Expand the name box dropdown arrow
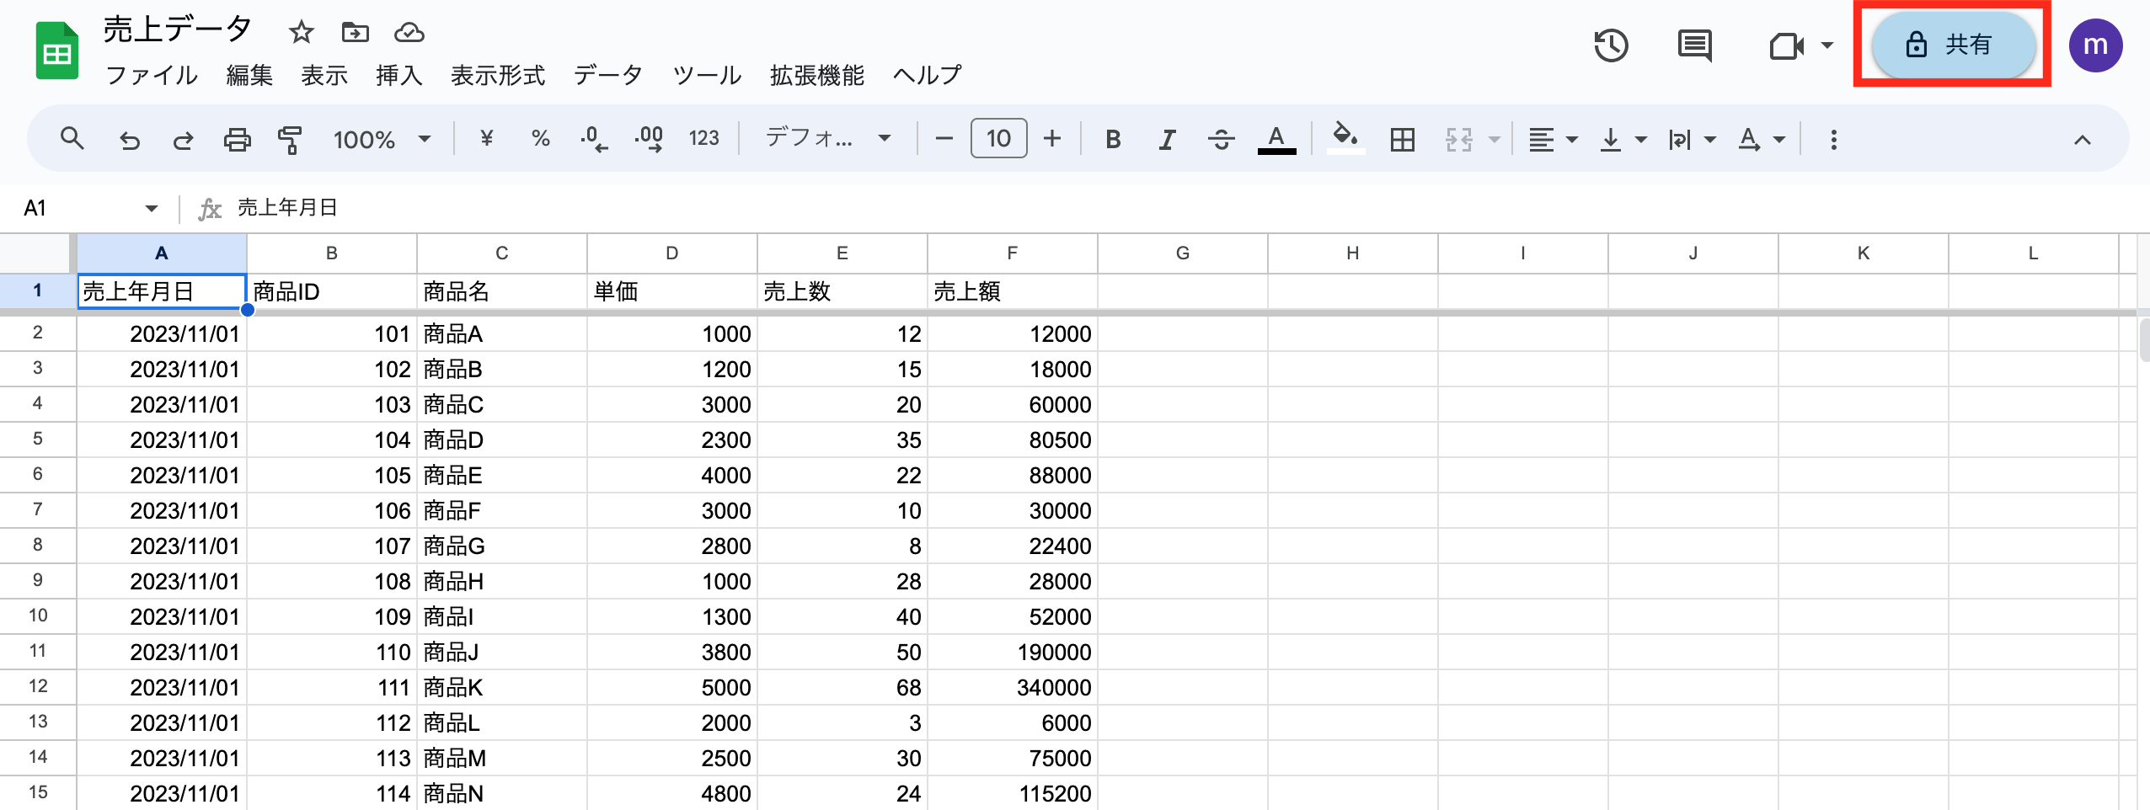 [152, 208]
